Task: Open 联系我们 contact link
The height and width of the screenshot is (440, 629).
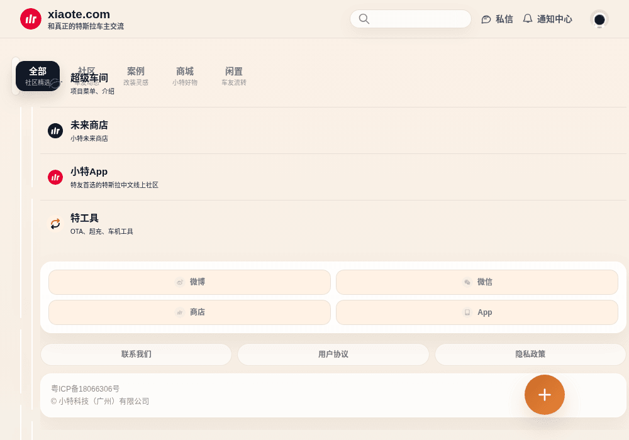Action: [x=136, y=355]
